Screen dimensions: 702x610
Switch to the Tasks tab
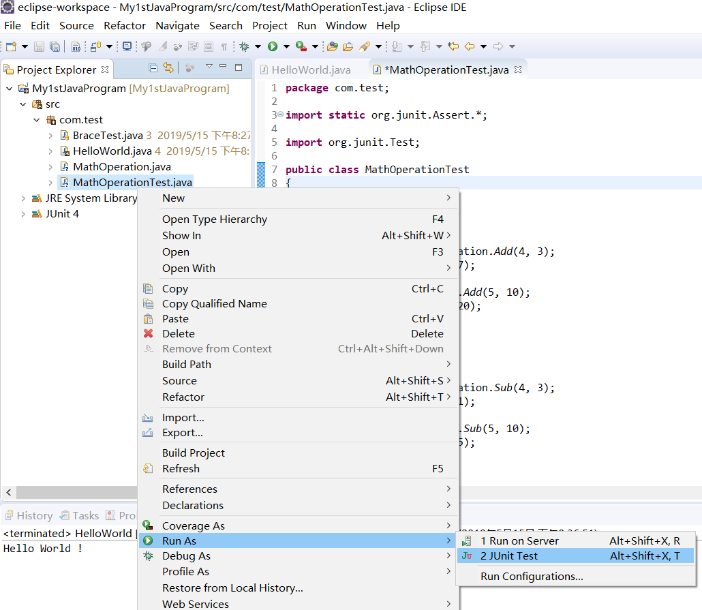pos(79,515)
